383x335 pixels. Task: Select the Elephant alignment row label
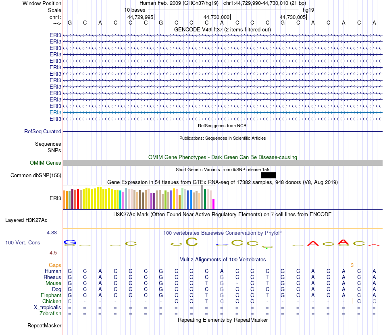click(51, 296)
